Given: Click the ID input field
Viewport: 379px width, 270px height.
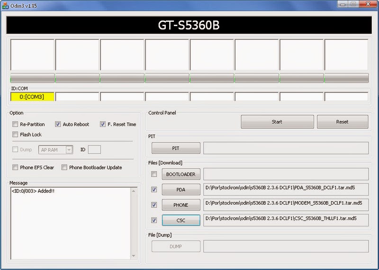Looking at the screenshot, I should [94, 150].
